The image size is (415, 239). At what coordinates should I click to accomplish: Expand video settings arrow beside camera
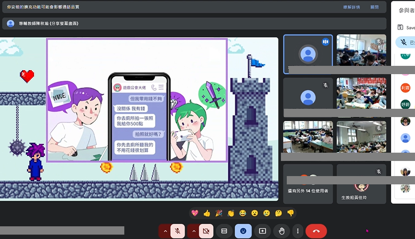(193, 231)
